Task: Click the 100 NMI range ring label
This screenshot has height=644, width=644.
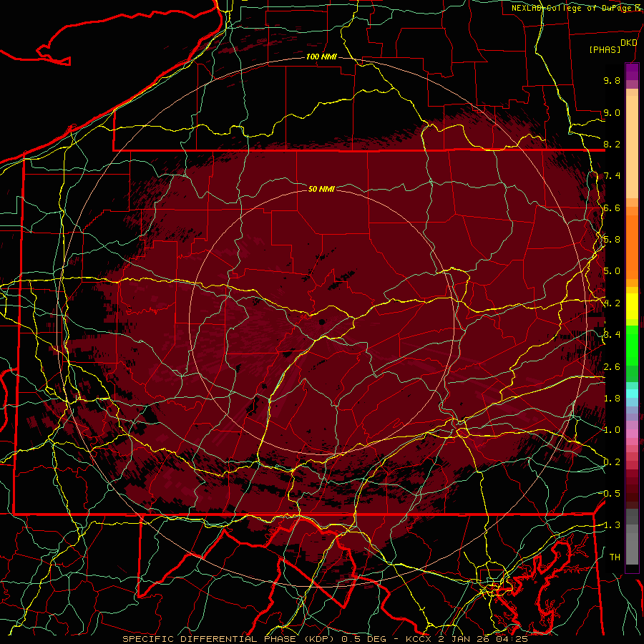Action: coord(321,57)
